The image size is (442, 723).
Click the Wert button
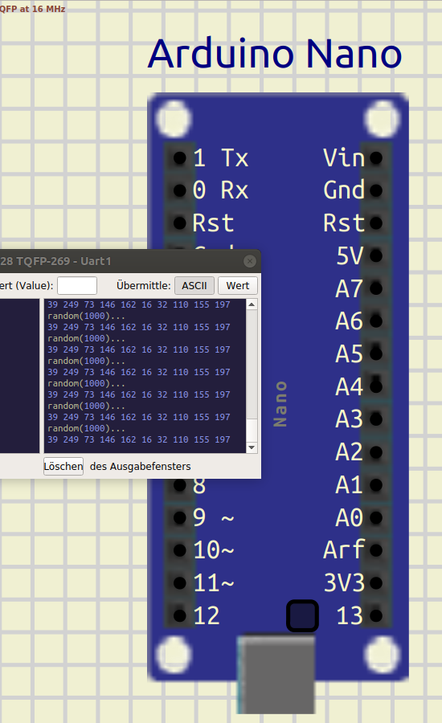[x=238, y=285]
